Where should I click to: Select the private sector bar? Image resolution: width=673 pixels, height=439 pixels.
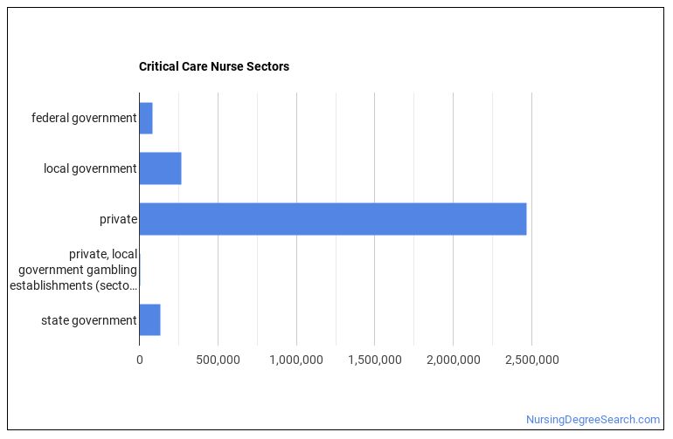(x=332, y=219)
